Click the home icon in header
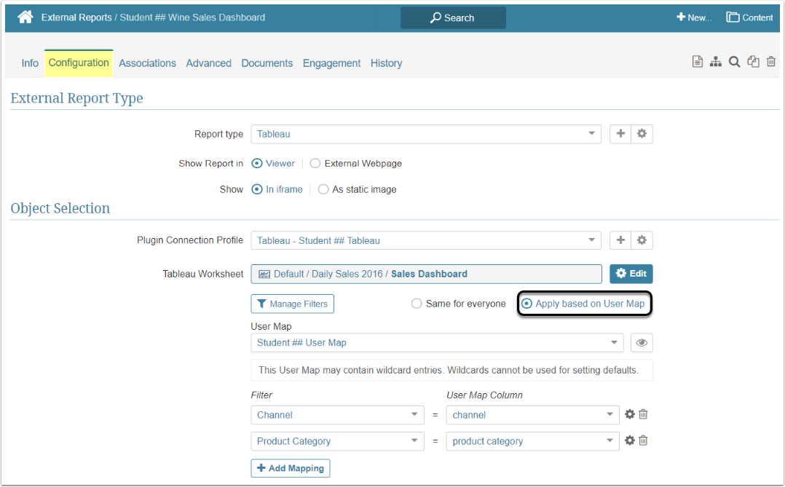The width and height of the screenshot is (785, 487). [x=25, y=17]
